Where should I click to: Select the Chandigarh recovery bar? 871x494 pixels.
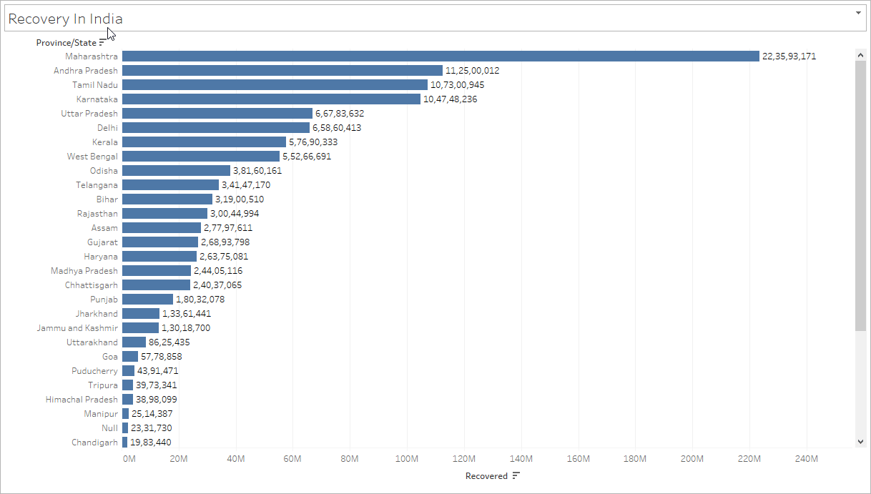click(x=126, y=442)
